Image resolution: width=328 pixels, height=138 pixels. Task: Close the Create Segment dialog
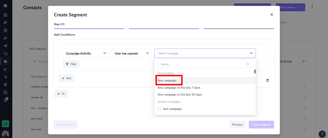click(x=272, y=15)
